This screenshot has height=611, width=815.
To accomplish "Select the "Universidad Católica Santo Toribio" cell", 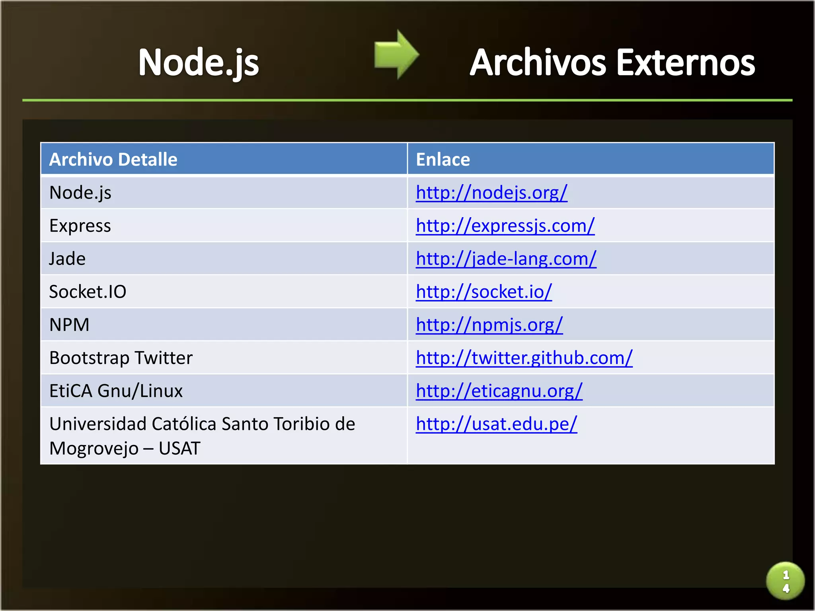I will tap(224, 436).
